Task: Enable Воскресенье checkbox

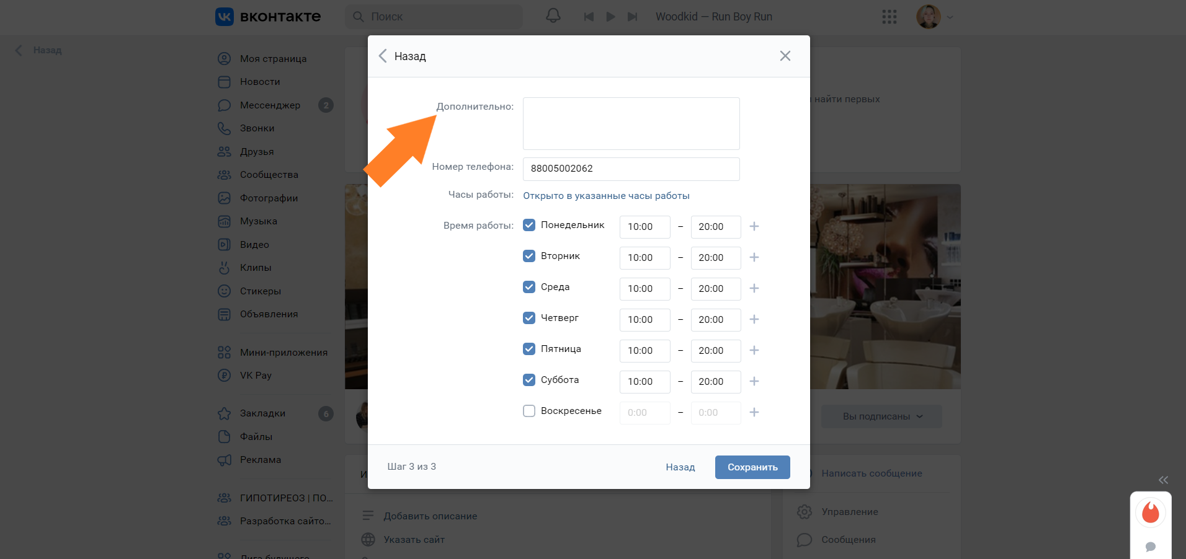Action: [529, 411]
